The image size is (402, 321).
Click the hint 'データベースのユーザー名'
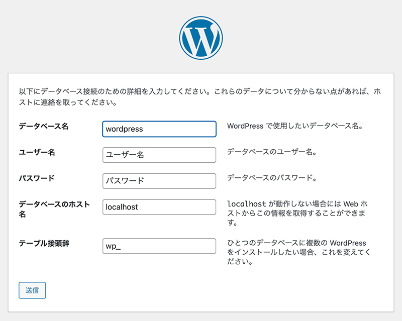tap(271, 152)
